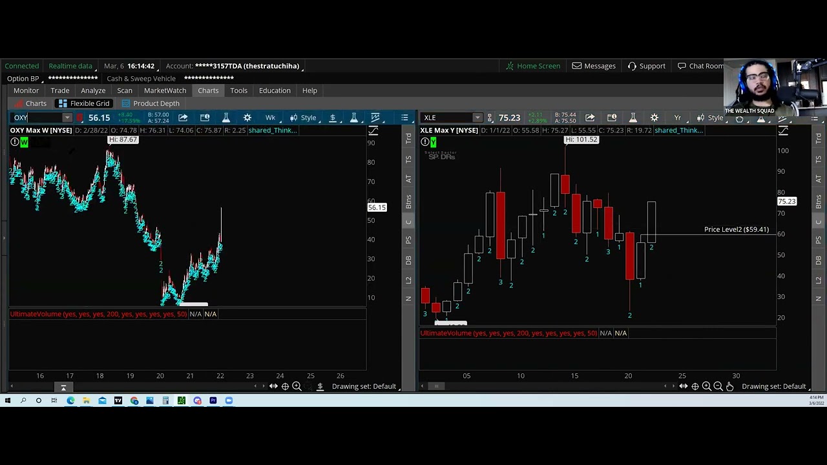
Task: Click the crosshair pointer icon under XLE chart
Action: (695, 386)
